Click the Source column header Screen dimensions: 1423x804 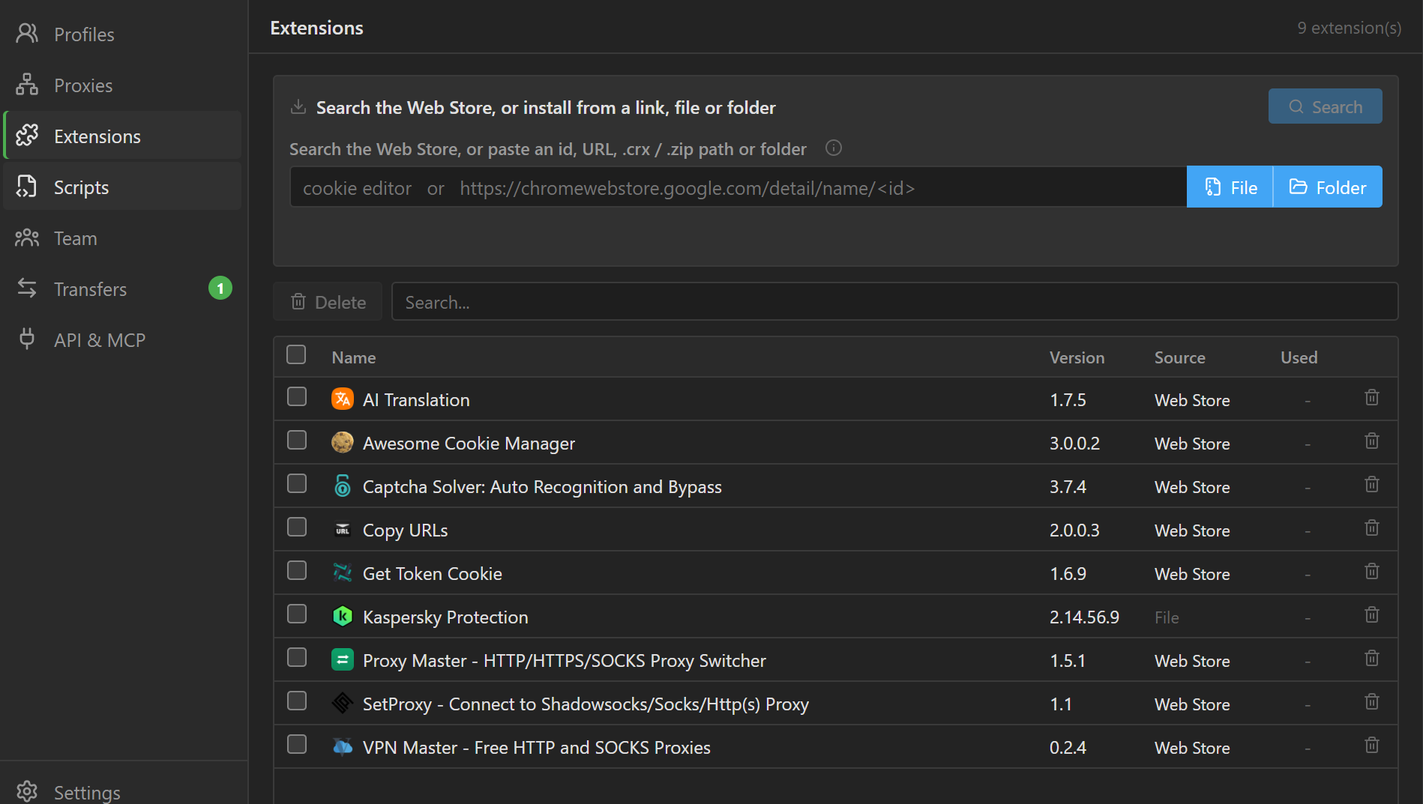1179,357
